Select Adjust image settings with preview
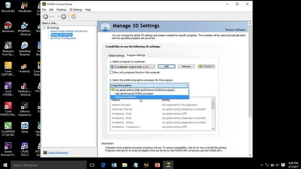 click(69, 31)
